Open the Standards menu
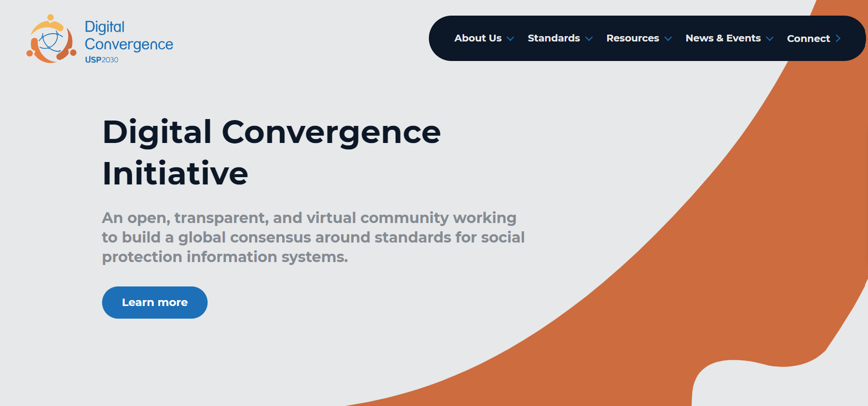The height and width of the screenshot is (406, 868). pyautogui.click(x=554, y=38)
